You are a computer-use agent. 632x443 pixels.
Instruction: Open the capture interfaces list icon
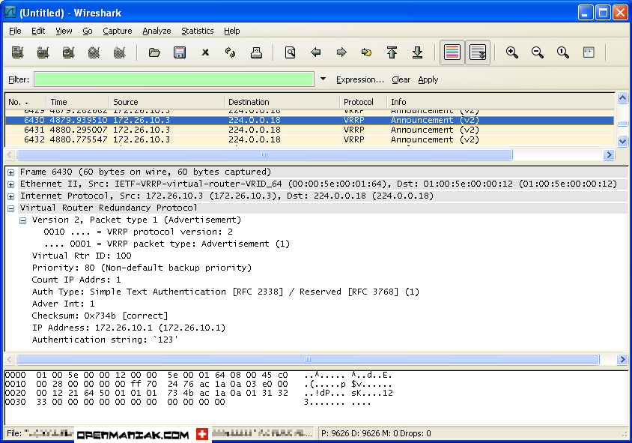(x=17, y=52)
